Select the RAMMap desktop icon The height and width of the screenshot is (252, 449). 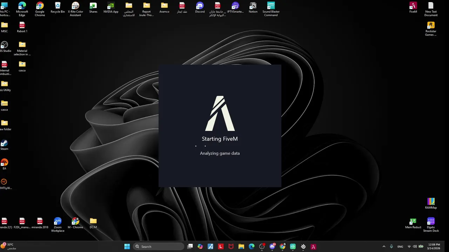[431, 204]
